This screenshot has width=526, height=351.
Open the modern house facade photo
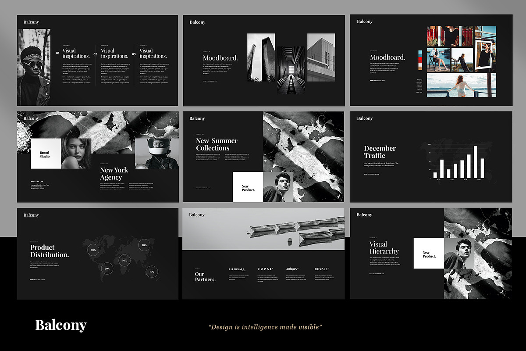pyautogui.click(x=321, y=57)
